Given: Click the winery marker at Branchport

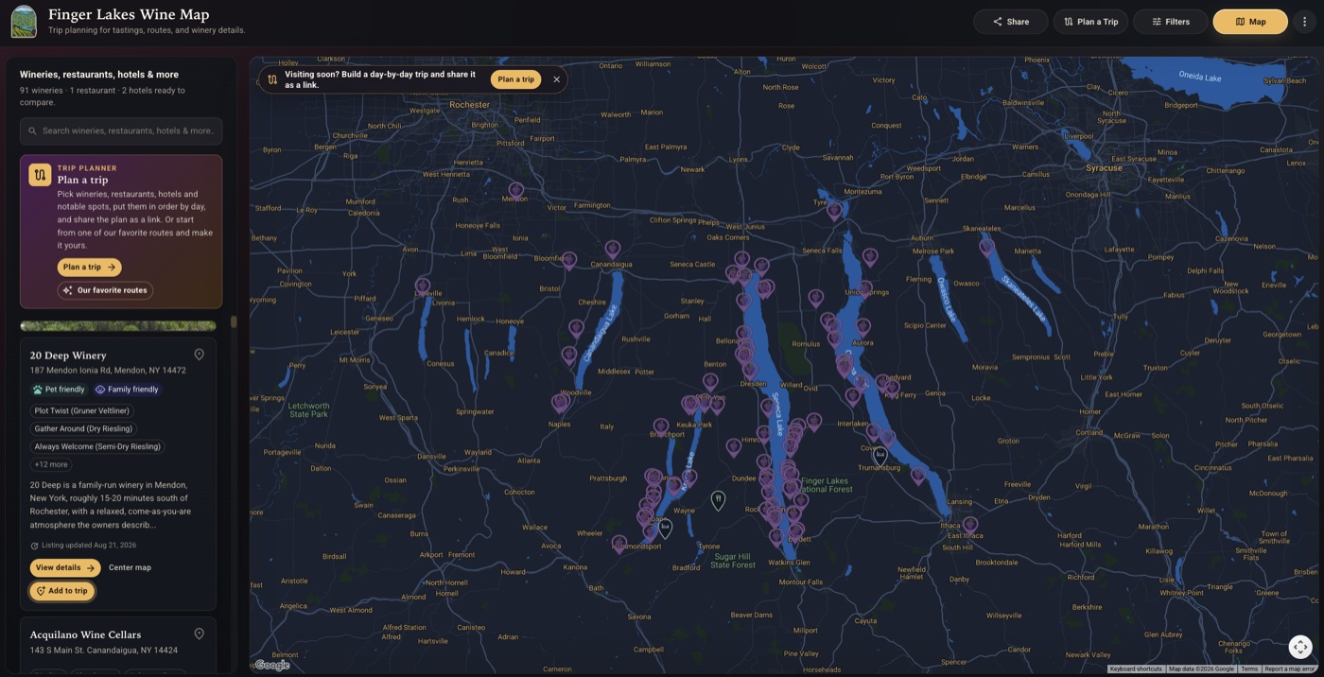Looking at the screenshot, I should pos(661,426).
